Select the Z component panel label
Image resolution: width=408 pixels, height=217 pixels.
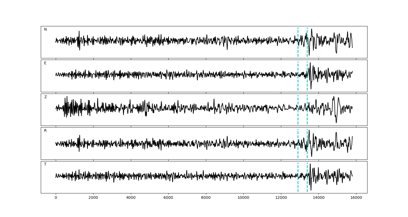coord(45,97)
